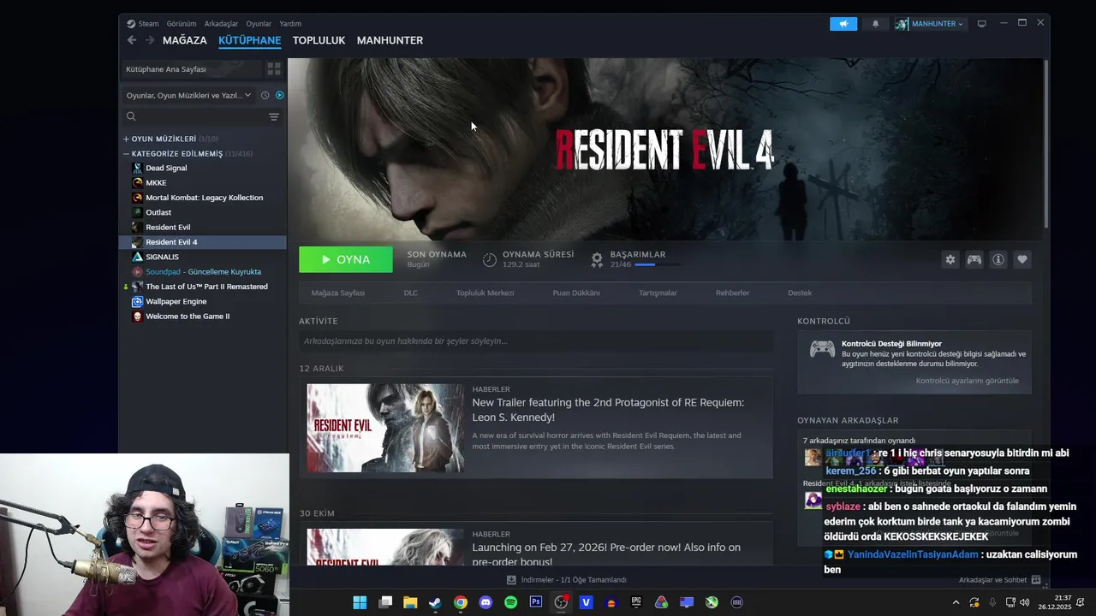The width and height of the screenshot is (1096, 616).
Task: Open Destek link
Action: point(800,293)
